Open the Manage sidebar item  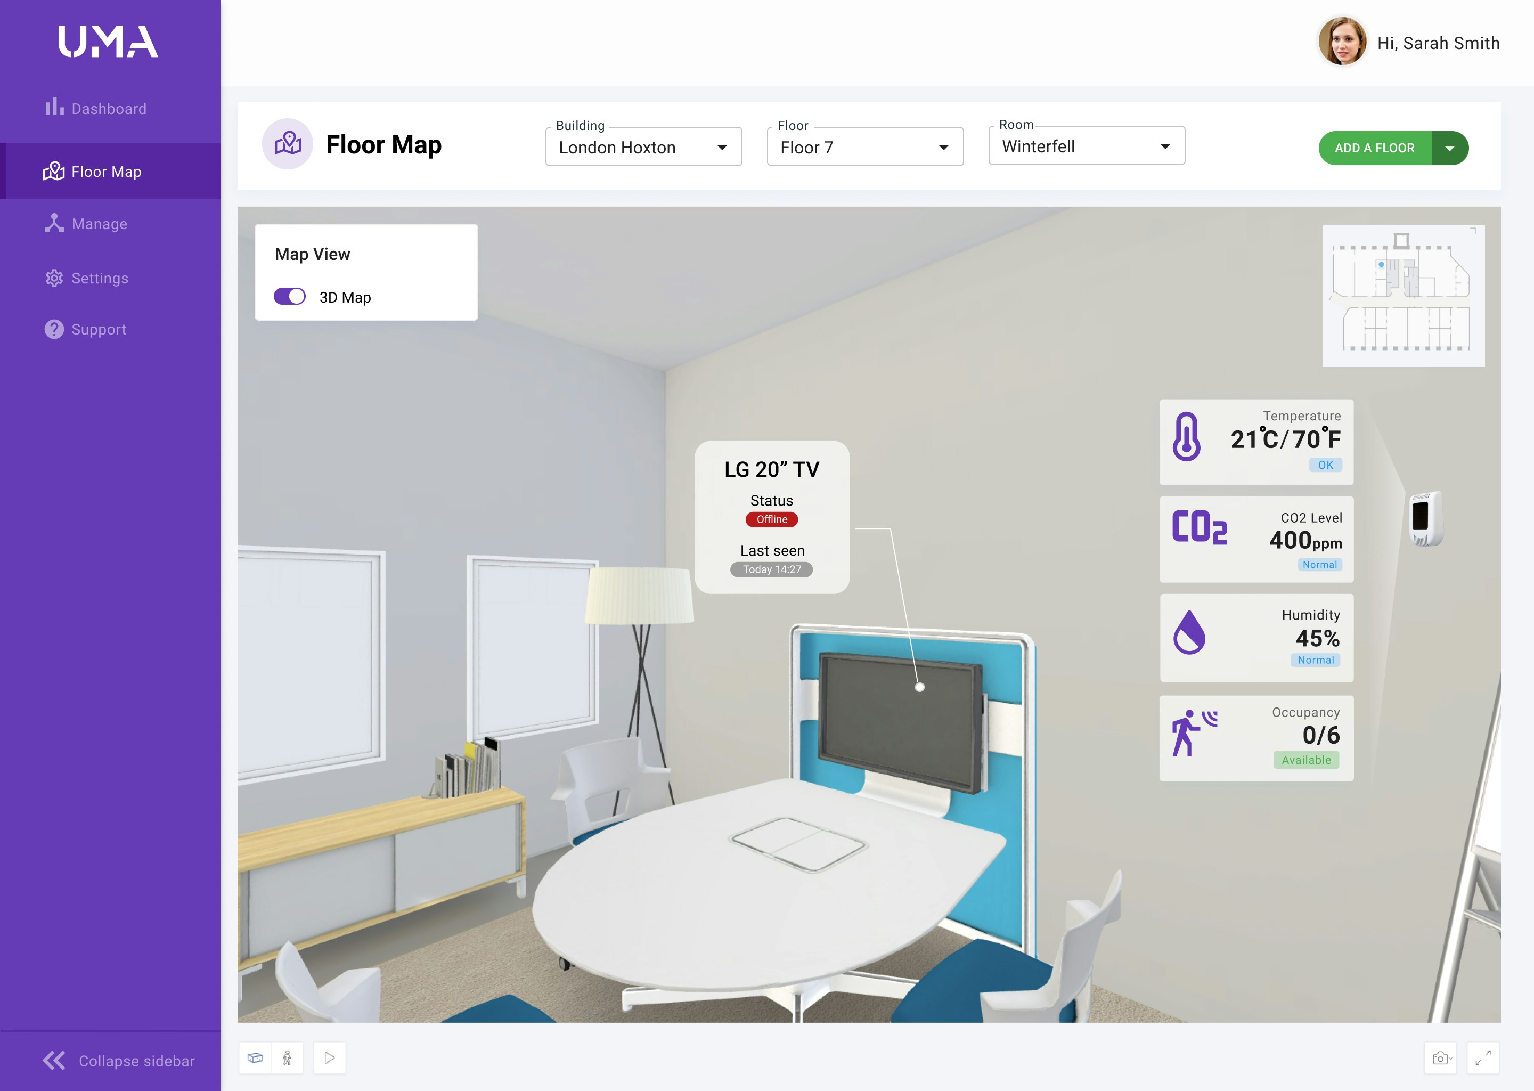tap(100, 224)
